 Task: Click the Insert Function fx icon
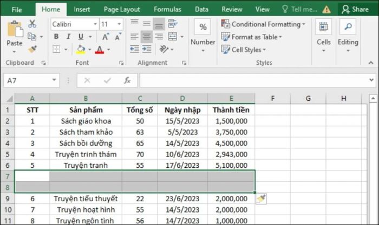(x=127, y=80)
